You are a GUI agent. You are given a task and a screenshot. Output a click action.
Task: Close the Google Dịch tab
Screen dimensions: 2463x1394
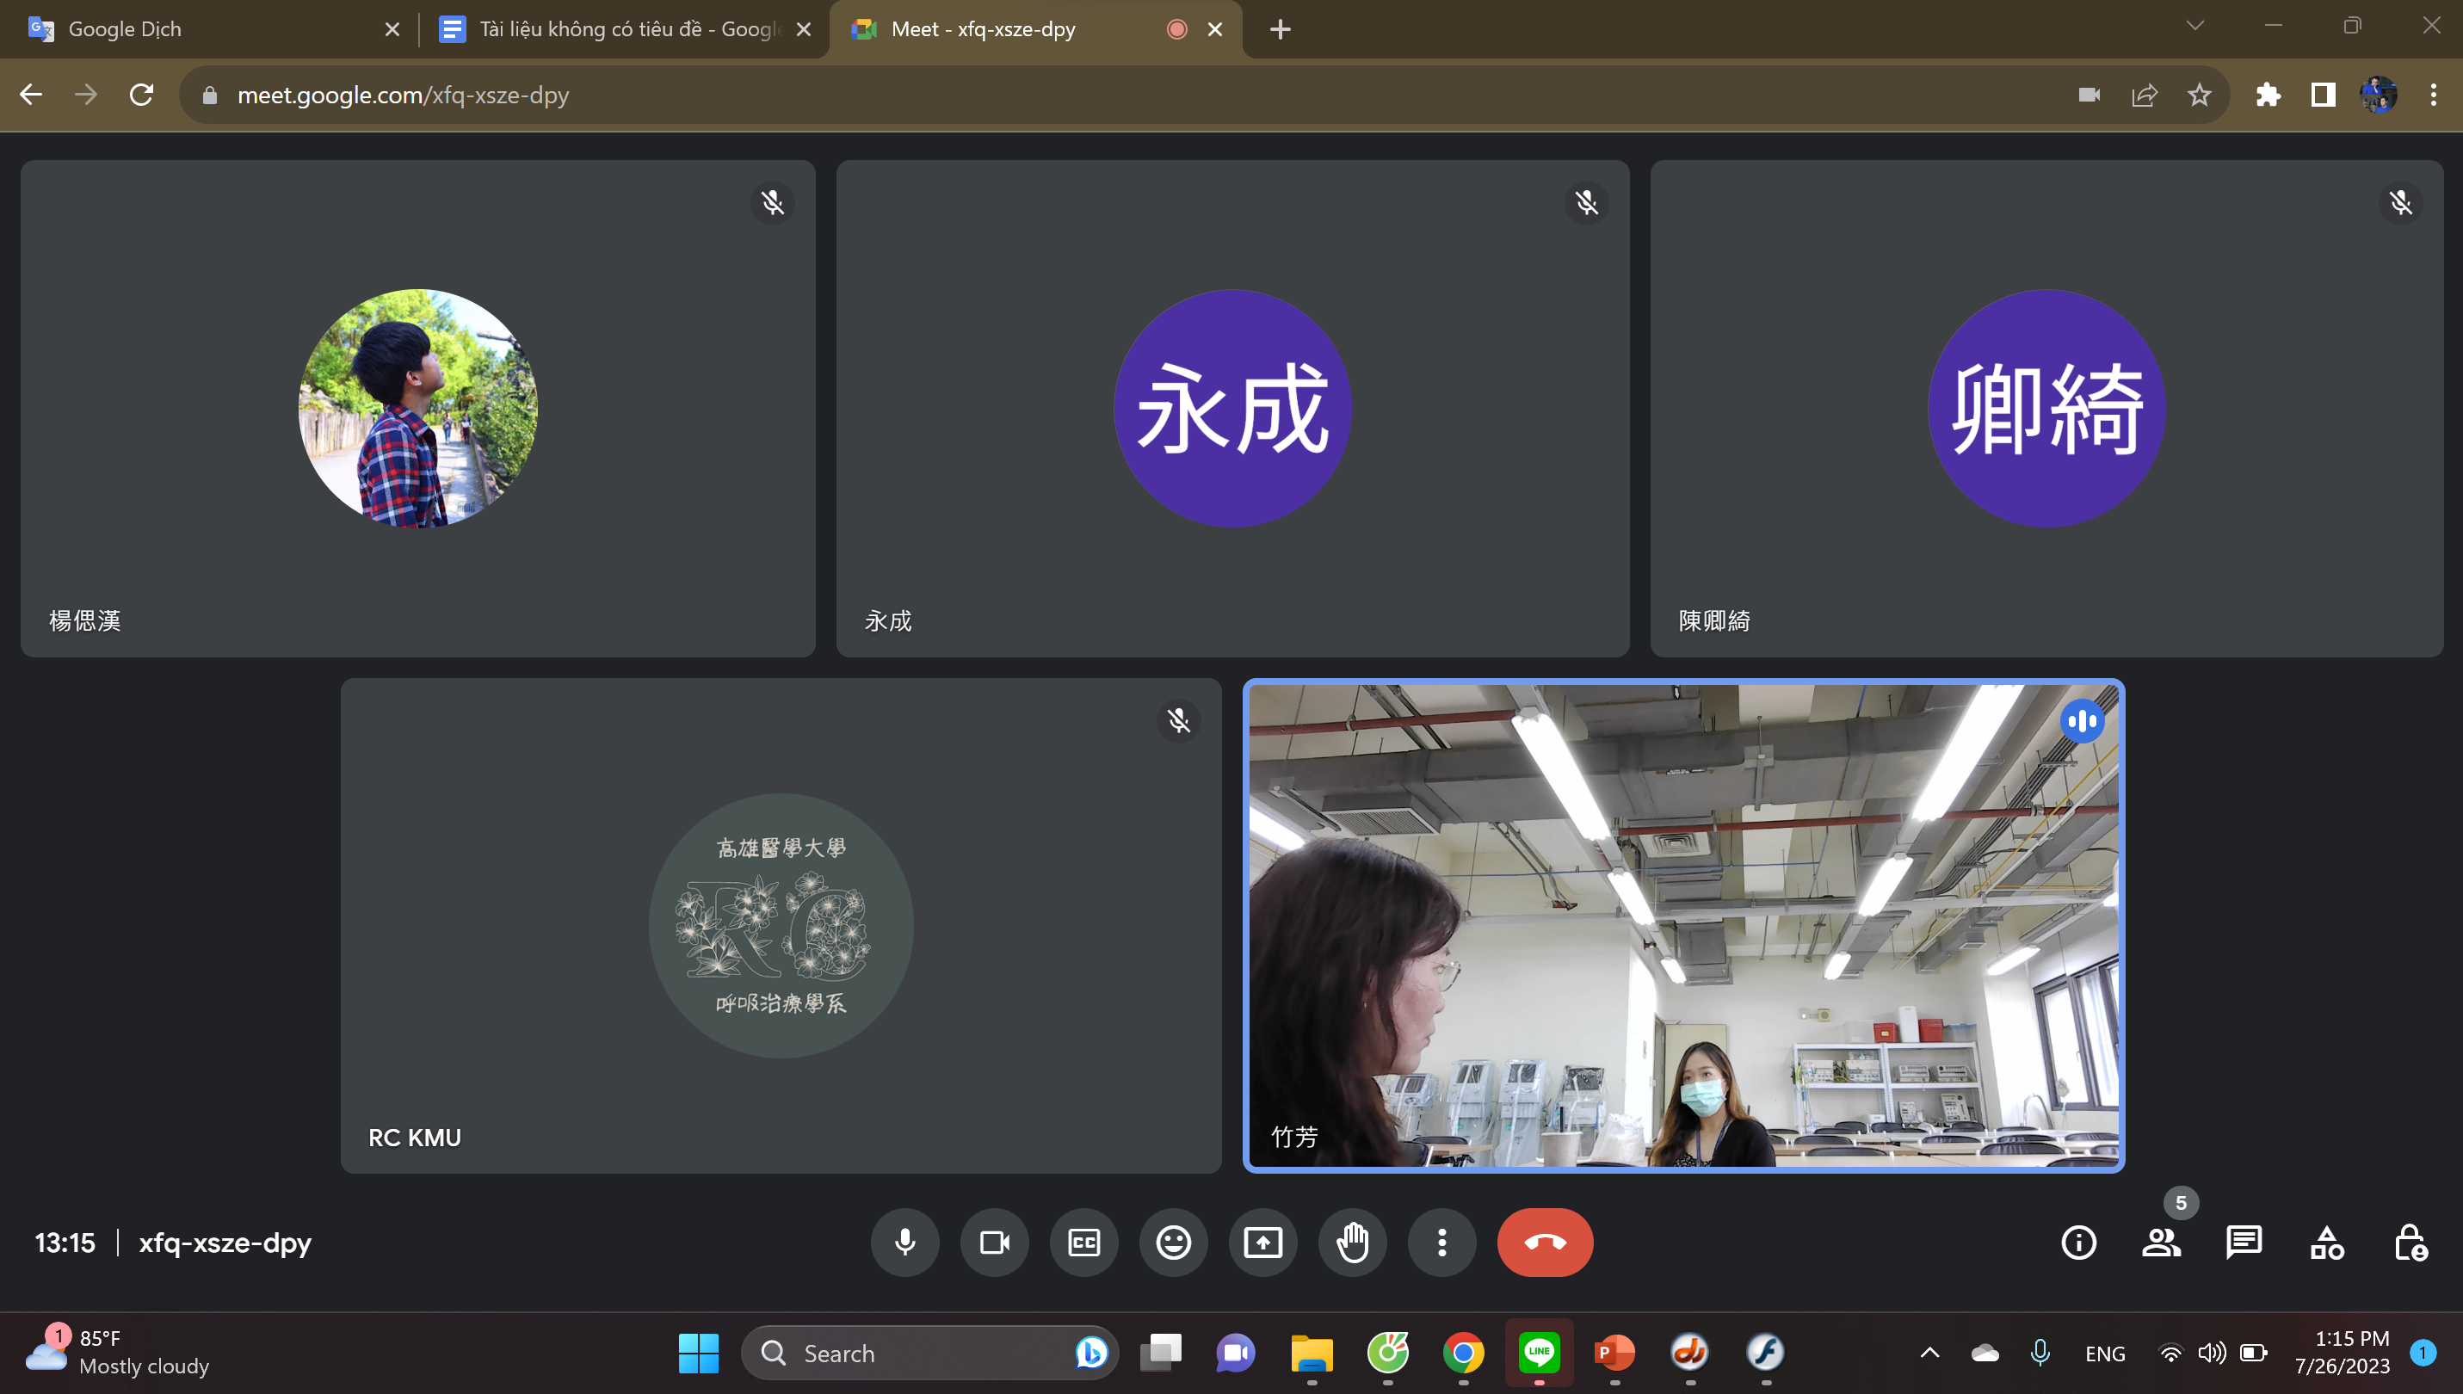tap(392, 28)
